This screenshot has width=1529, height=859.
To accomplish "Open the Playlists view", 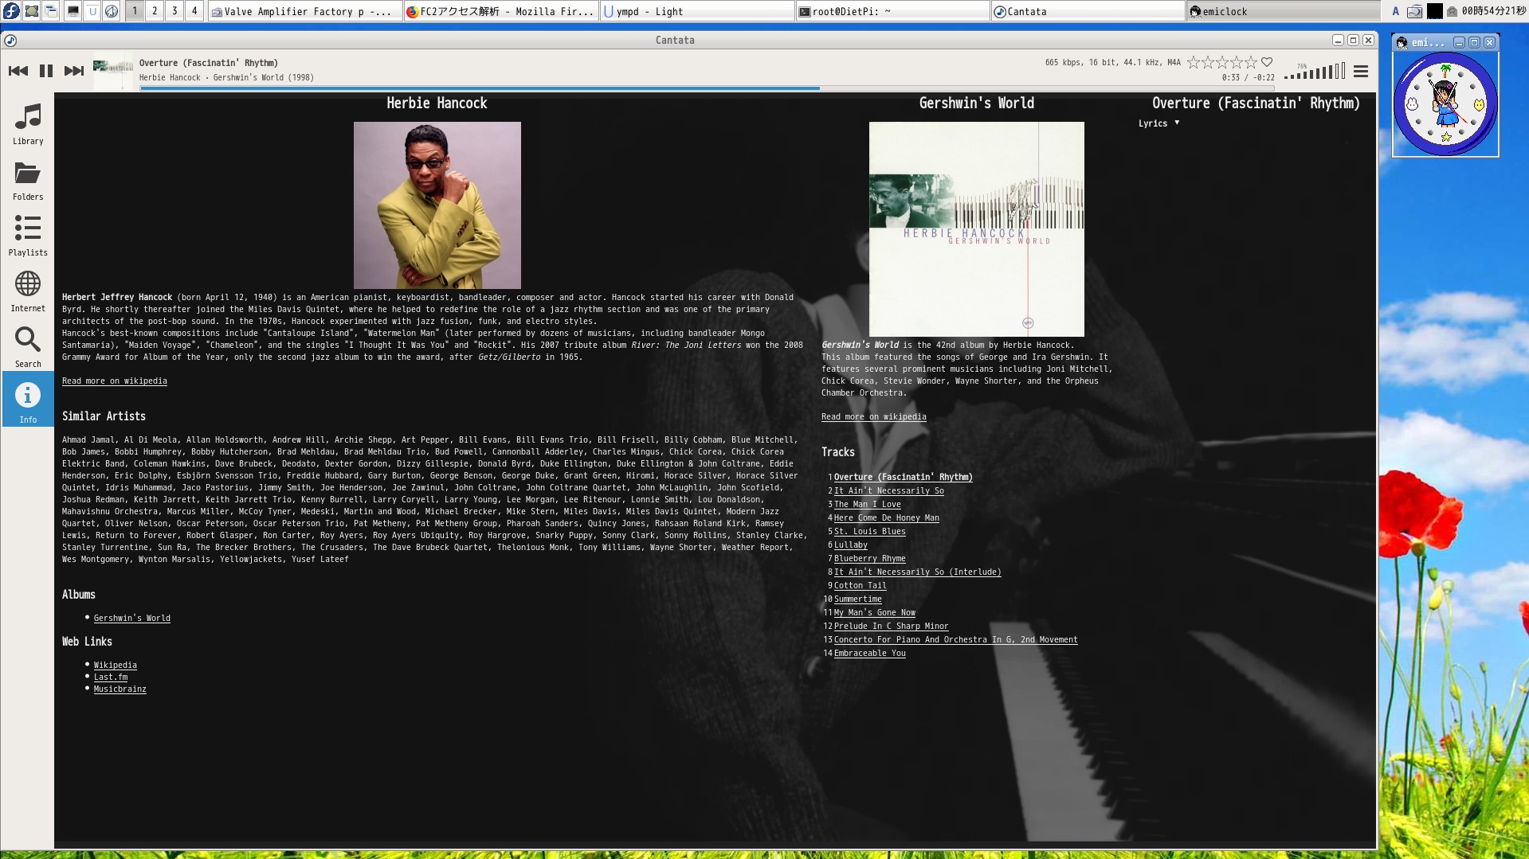I will pyautogui.click(x=28, y=236).
